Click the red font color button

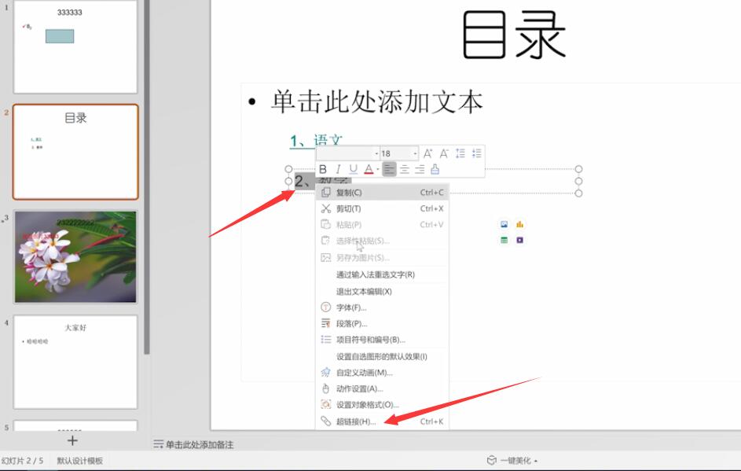click(368, 169)
